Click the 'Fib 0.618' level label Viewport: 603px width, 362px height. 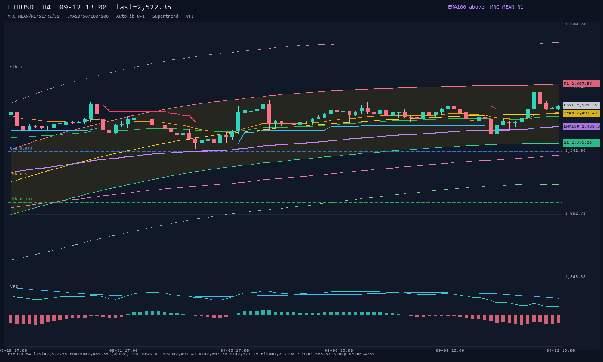pyautogui.click(x=21, y=149)
